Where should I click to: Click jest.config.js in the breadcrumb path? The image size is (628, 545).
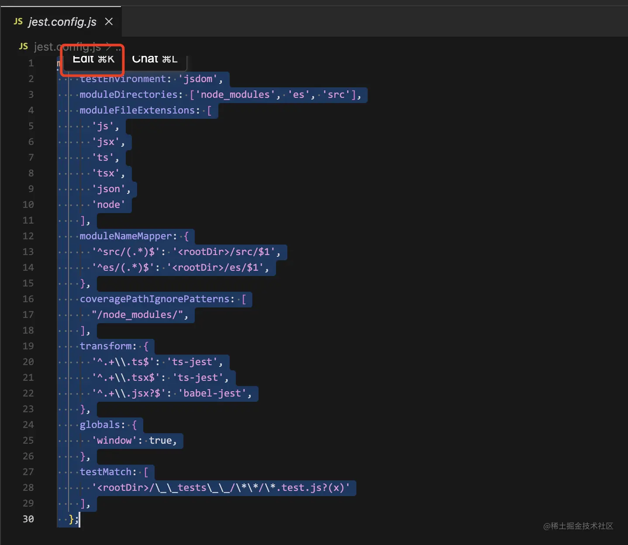68,47
